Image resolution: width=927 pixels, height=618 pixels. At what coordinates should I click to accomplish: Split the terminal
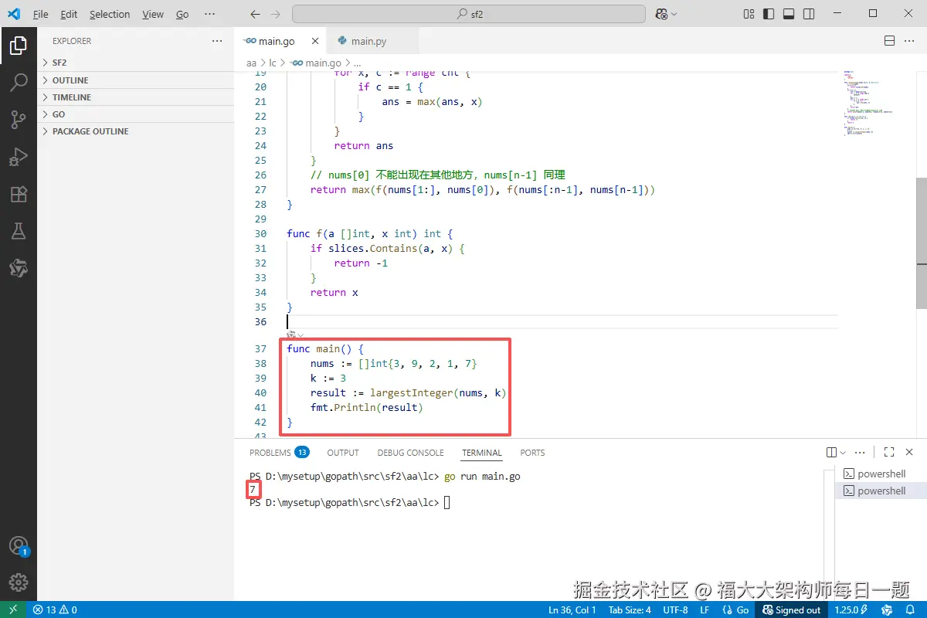[831, 452]
